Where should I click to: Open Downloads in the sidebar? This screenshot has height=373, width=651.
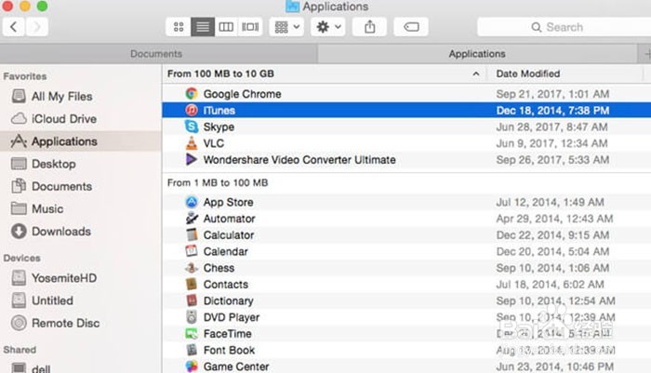point(60,232)
